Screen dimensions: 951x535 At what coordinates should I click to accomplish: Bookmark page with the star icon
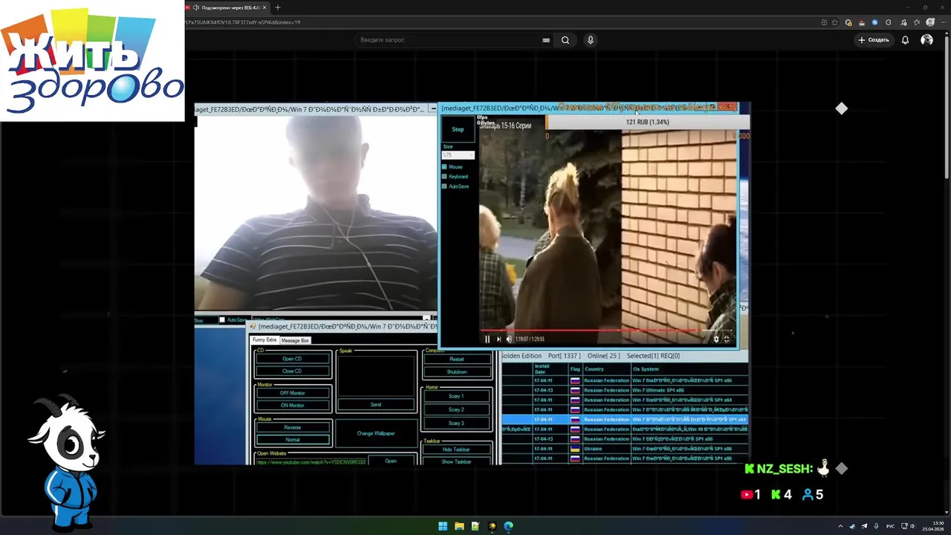(836, 22)
